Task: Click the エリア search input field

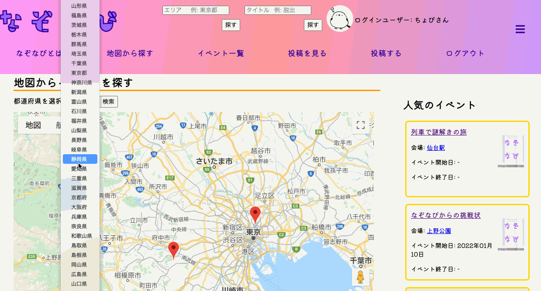Action: pyautogui.click(x=196, y=10)
